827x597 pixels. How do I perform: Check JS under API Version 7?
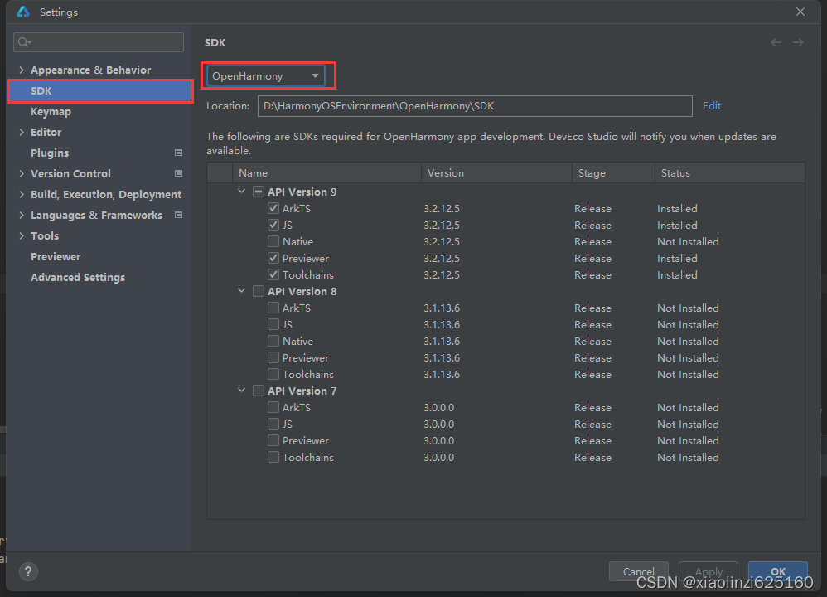point(273,424)
